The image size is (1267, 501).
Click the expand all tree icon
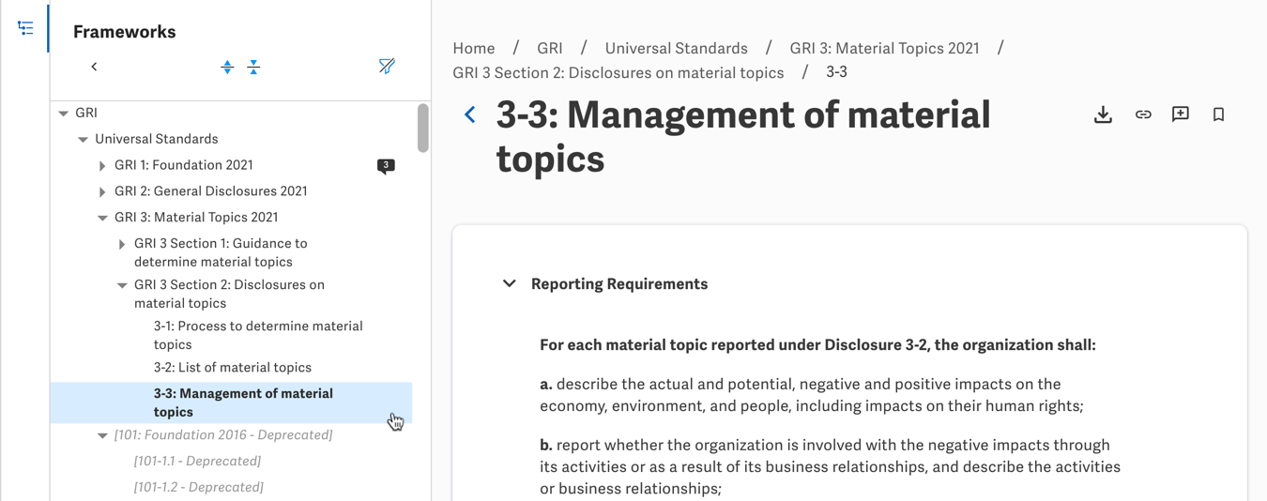click(227, 67)
